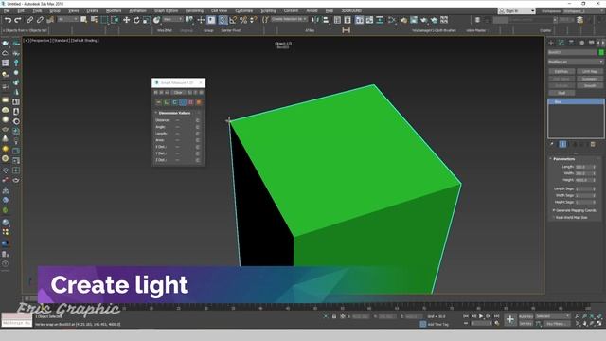Open the Graph Editors menu
606x341 pixels.
pyautogui.click(x=167, y=10)
